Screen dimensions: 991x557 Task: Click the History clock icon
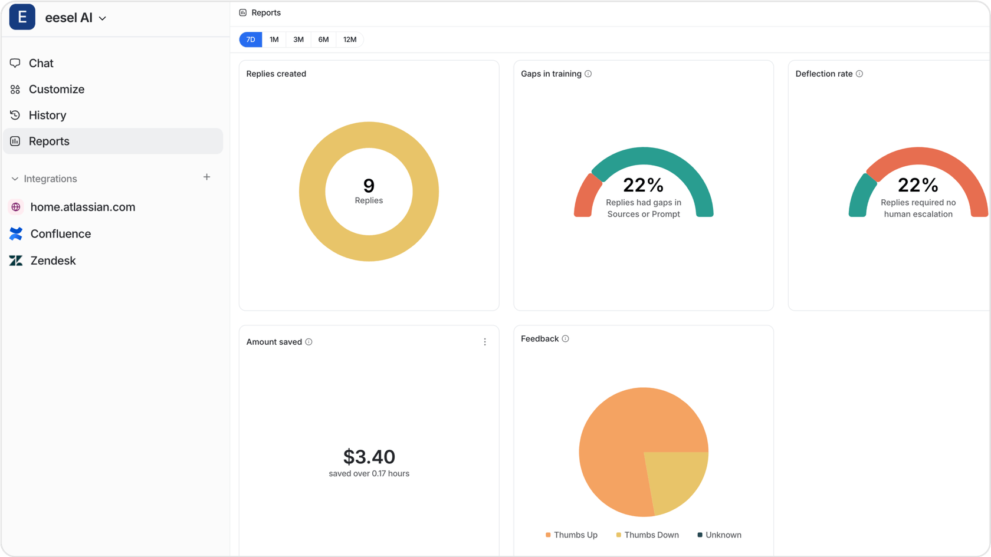[x=15, y=115]
